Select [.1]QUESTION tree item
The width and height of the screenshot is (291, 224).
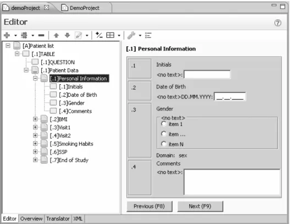pyautogui.click(x=58, y=62)
